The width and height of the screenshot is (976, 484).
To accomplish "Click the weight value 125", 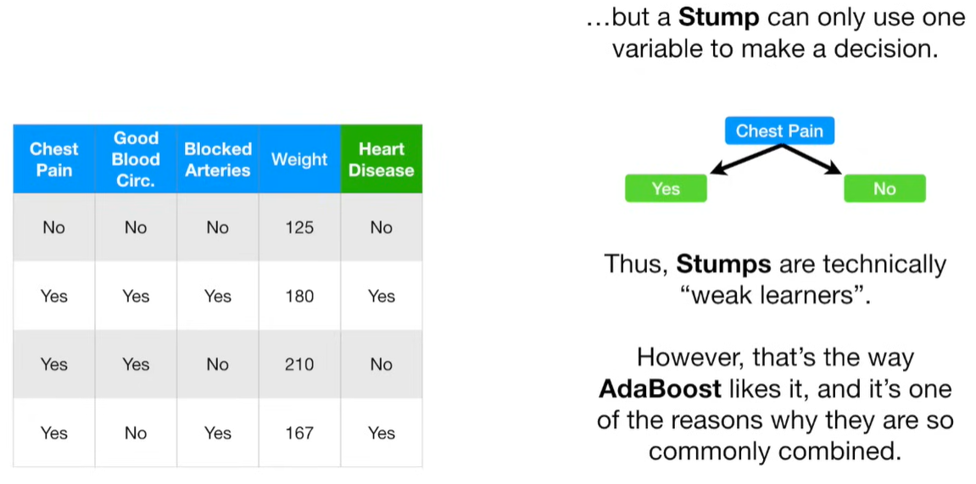I will 299,227.
